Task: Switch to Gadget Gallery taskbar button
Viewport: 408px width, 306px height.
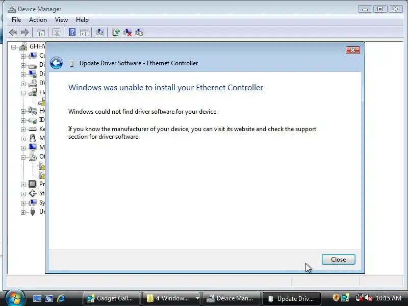Action: (x=111, y=298)
